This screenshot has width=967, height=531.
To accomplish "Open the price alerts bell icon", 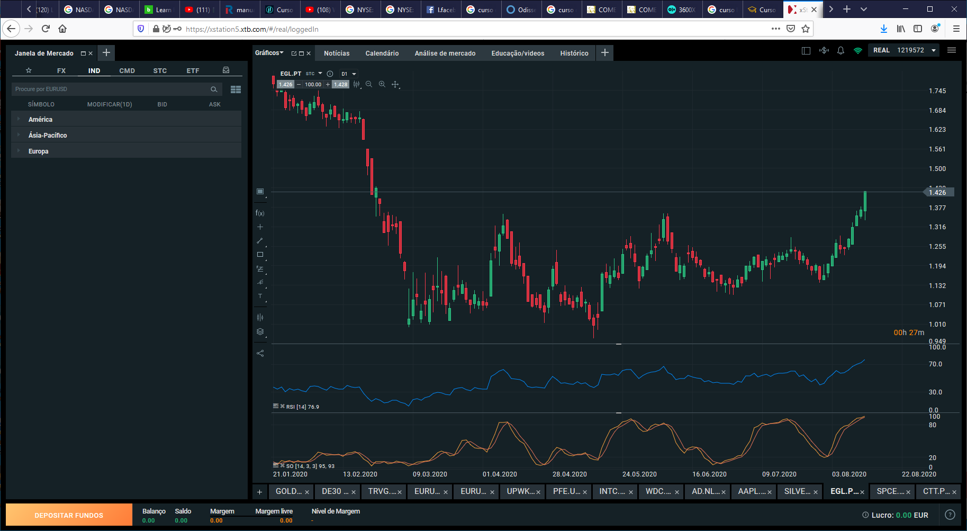I will [841, 51].
